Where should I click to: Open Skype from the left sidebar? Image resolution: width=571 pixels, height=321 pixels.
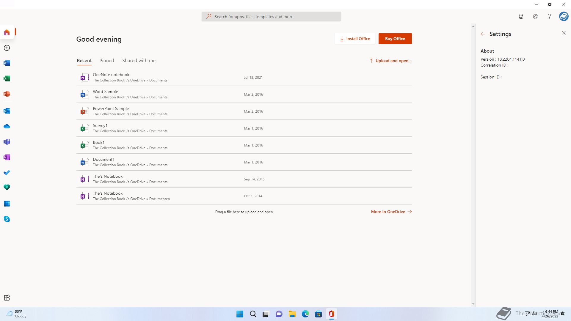7,219
